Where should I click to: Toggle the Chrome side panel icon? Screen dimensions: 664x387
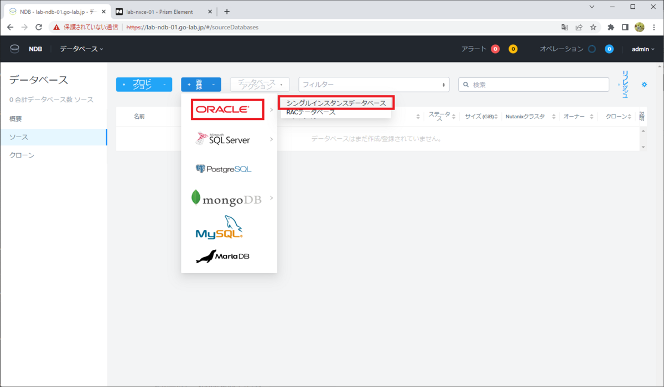625,27
